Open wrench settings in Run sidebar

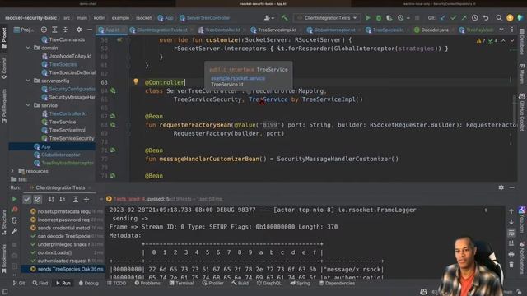pos(14,231)
